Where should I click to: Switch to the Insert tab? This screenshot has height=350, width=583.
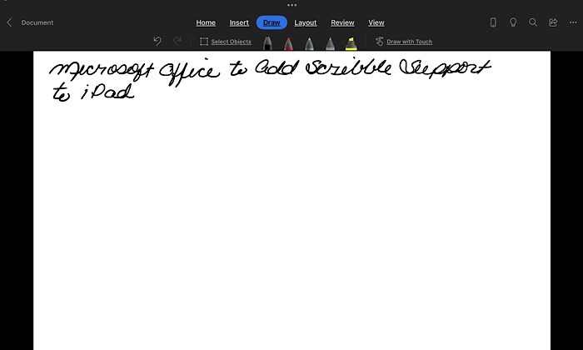point(239,22)
